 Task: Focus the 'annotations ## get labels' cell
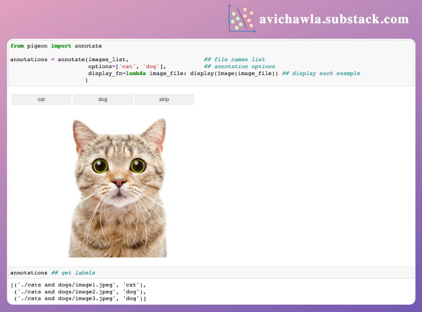(211, 273)
